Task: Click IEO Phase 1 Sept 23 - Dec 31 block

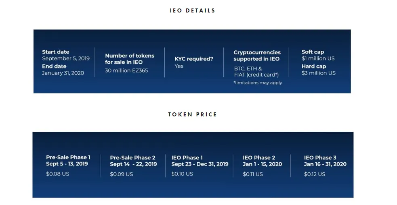Action: click(x=200, y=166)
